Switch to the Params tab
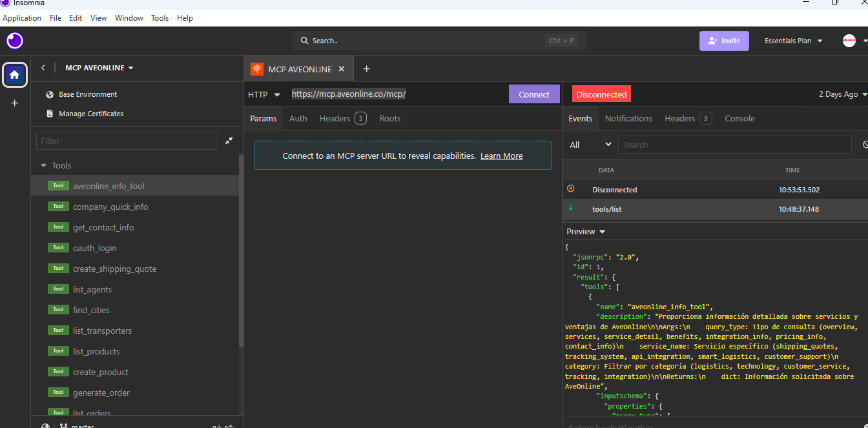Screen dimensions: 868x428 (x=263, y=118)
